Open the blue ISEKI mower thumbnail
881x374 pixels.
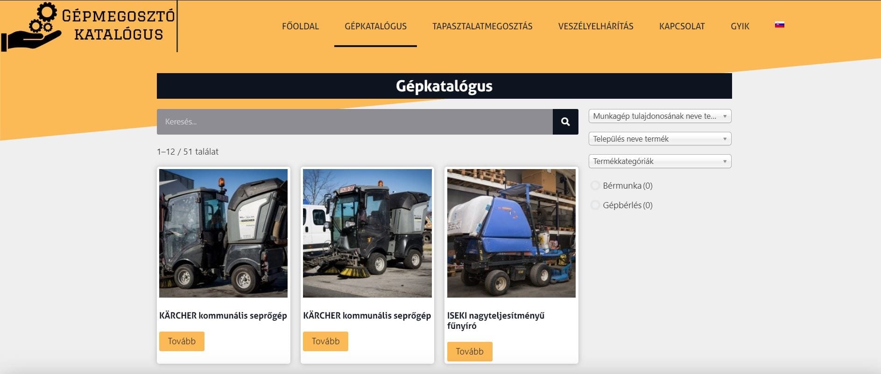tap(511, 233)
